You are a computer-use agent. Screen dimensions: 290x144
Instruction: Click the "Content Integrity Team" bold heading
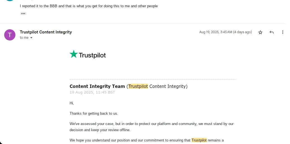(x=97, y=86)
